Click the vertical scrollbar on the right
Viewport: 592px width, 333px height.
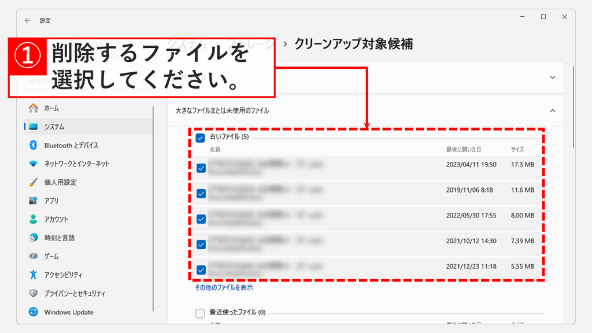[x=572, y=107]
